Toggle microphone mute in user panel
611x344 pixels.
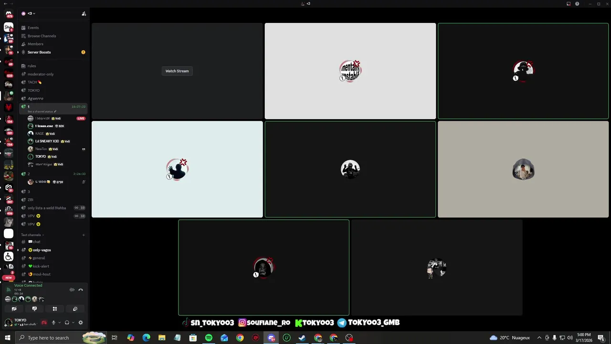[x=53, y=322]
